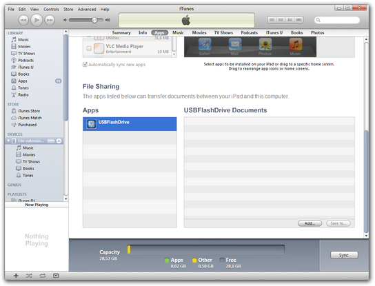The image size is (375, 286).
Task: Click the Music icon on iPad dock
Action: (x=296, y=45)
